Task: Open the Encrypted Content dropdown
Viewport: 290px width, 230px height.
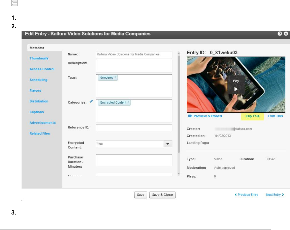Action: (x=168, y=144)
